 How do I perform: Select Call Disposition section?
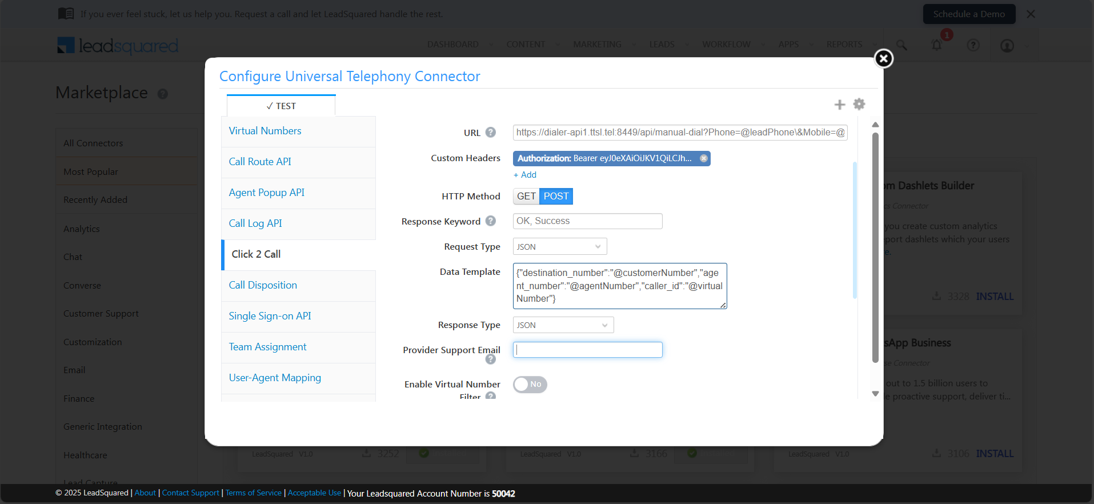[298, 286]
